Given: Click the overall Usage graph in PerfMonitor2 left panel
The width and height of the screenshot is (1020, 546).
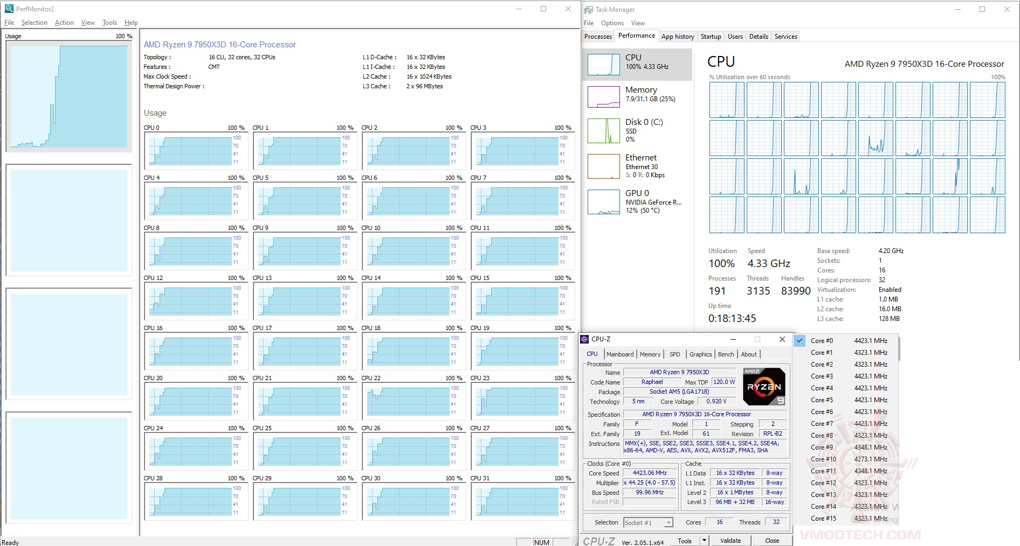Looking at the screenshot, I should pyautogui.click(x=69, y=96).
